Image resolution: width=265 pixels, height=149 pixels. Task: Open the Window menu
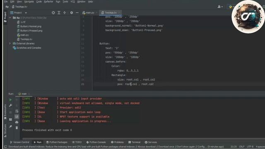pos(81,2)
